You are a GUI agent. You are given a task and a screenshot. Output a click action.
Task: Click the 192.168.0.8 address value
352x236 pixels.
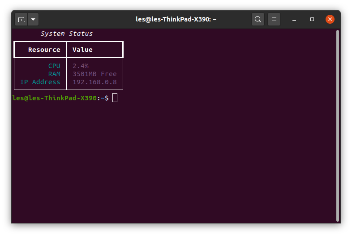coord(94,82)
